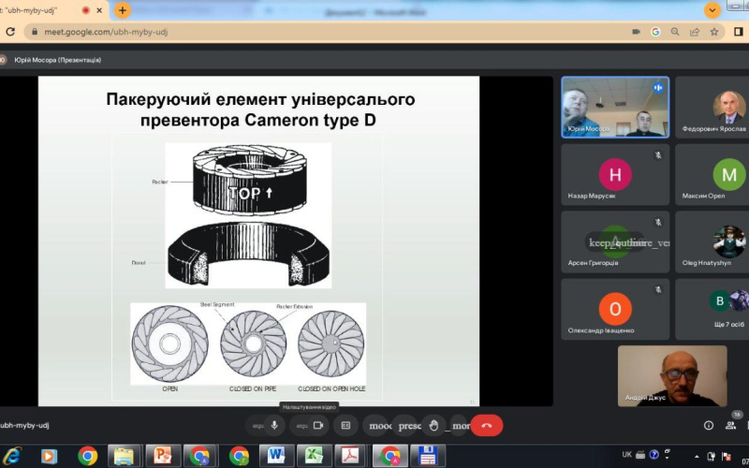The height and width of the screenshot is (468, 749).
Task: Open floppy disk app on taskbar
Action: 428,456
